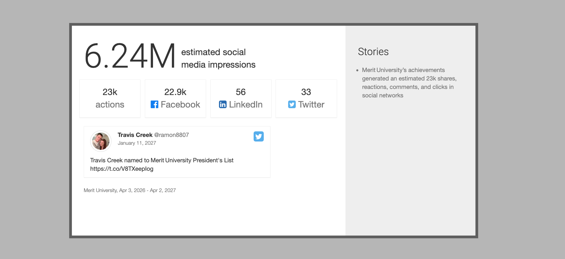
Task: Click the Stories heading
Action: pyautogui.click(x=373, y=52)
